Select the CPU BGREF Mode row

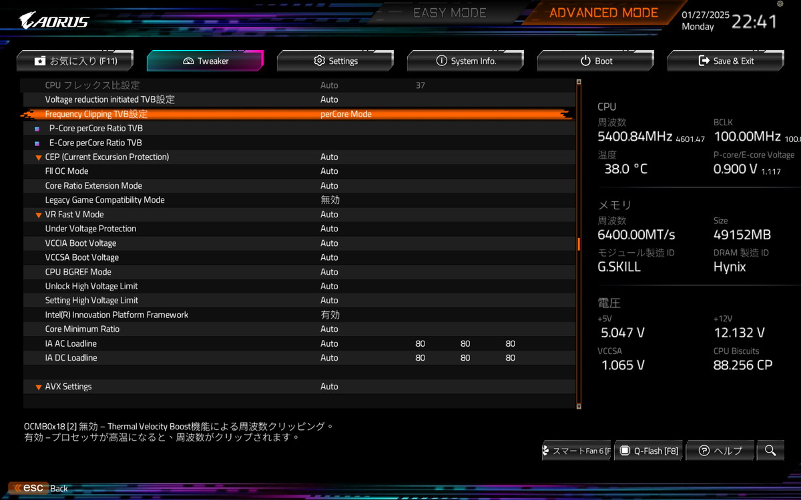(x=299, y=272)
